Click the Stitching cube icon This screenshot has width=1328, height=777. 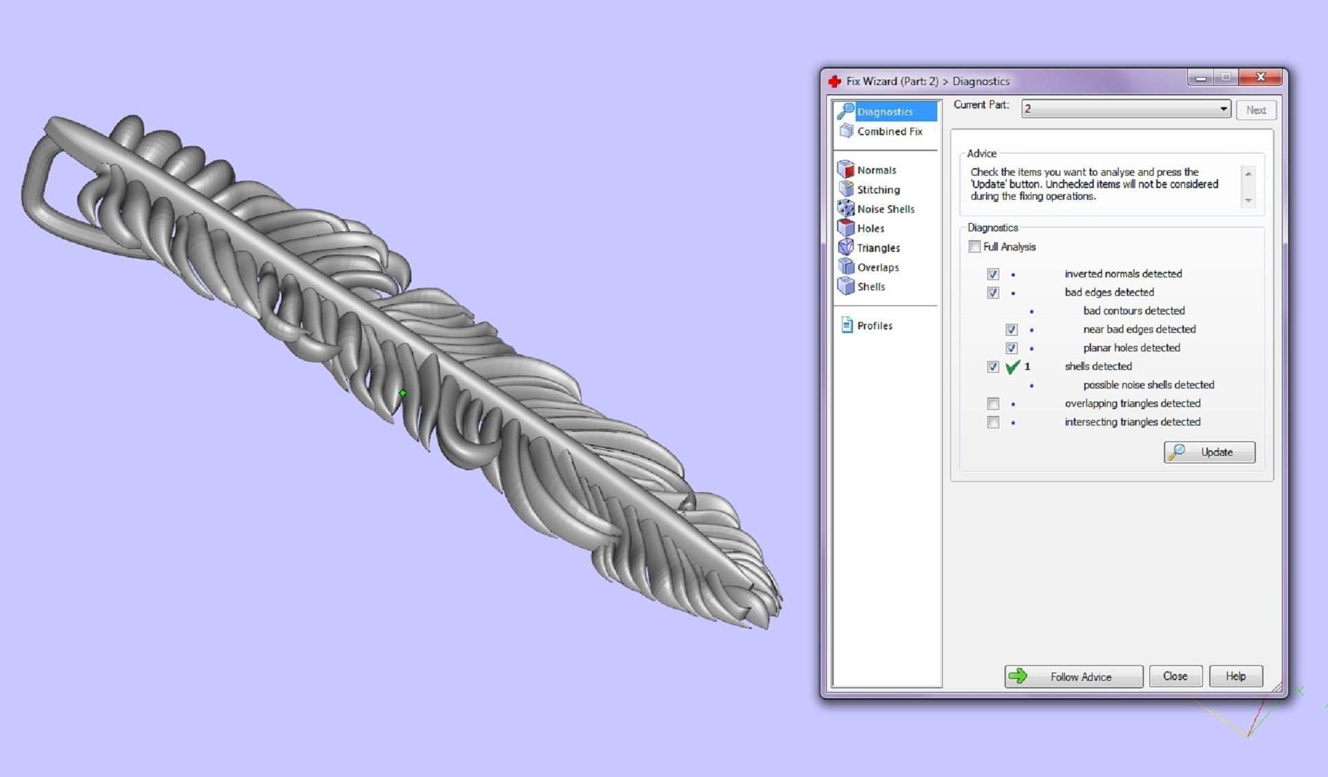point(846,189)
